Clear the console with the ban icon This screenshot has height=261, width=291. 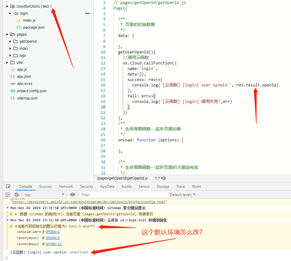coord(16,194)
